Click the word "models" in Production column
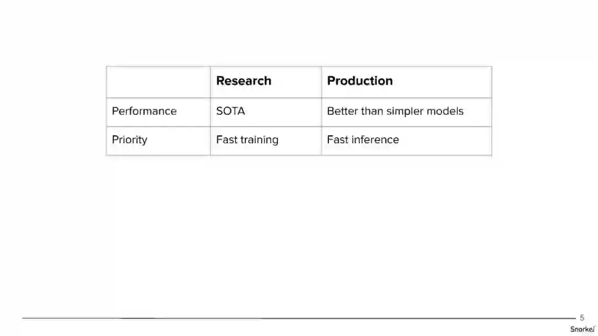The image size is (598, 336). 445,111
